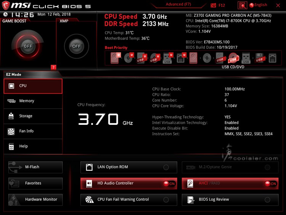
Task: Click the Memory Size 16384MB text
Action: point(207,26)
